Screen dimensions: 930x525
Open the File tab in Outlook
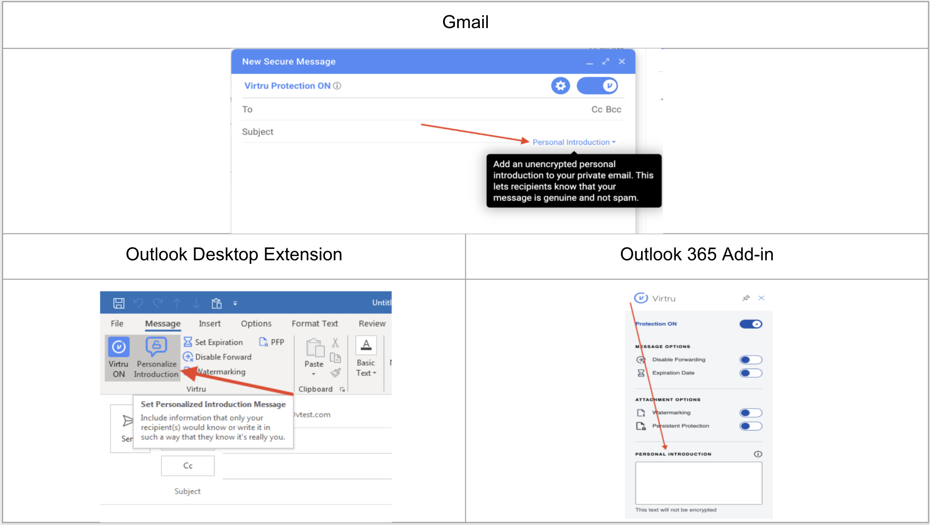click(x=117, y=324)
